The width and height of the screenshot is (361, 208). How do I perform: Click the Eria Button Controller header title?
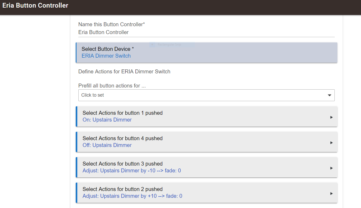35,6
